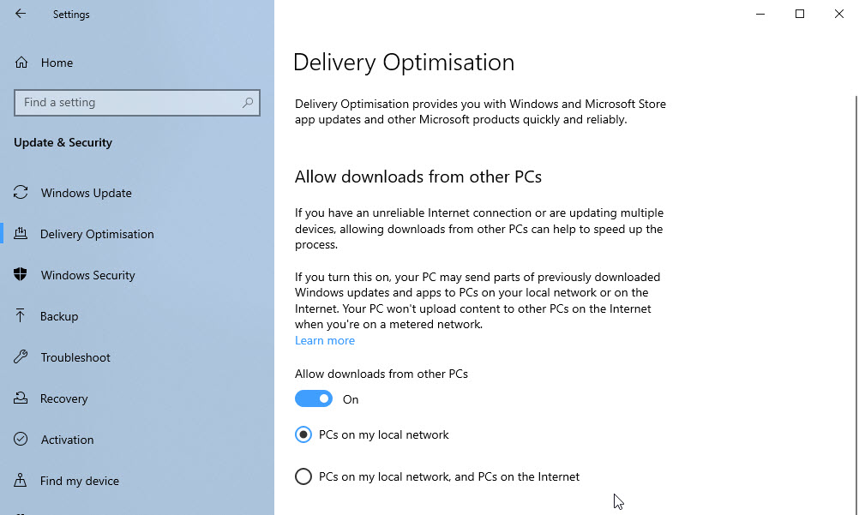Open the Learn more link
Image resolution: width=859 pixels, height=515 pixels.
click(325, 340)
